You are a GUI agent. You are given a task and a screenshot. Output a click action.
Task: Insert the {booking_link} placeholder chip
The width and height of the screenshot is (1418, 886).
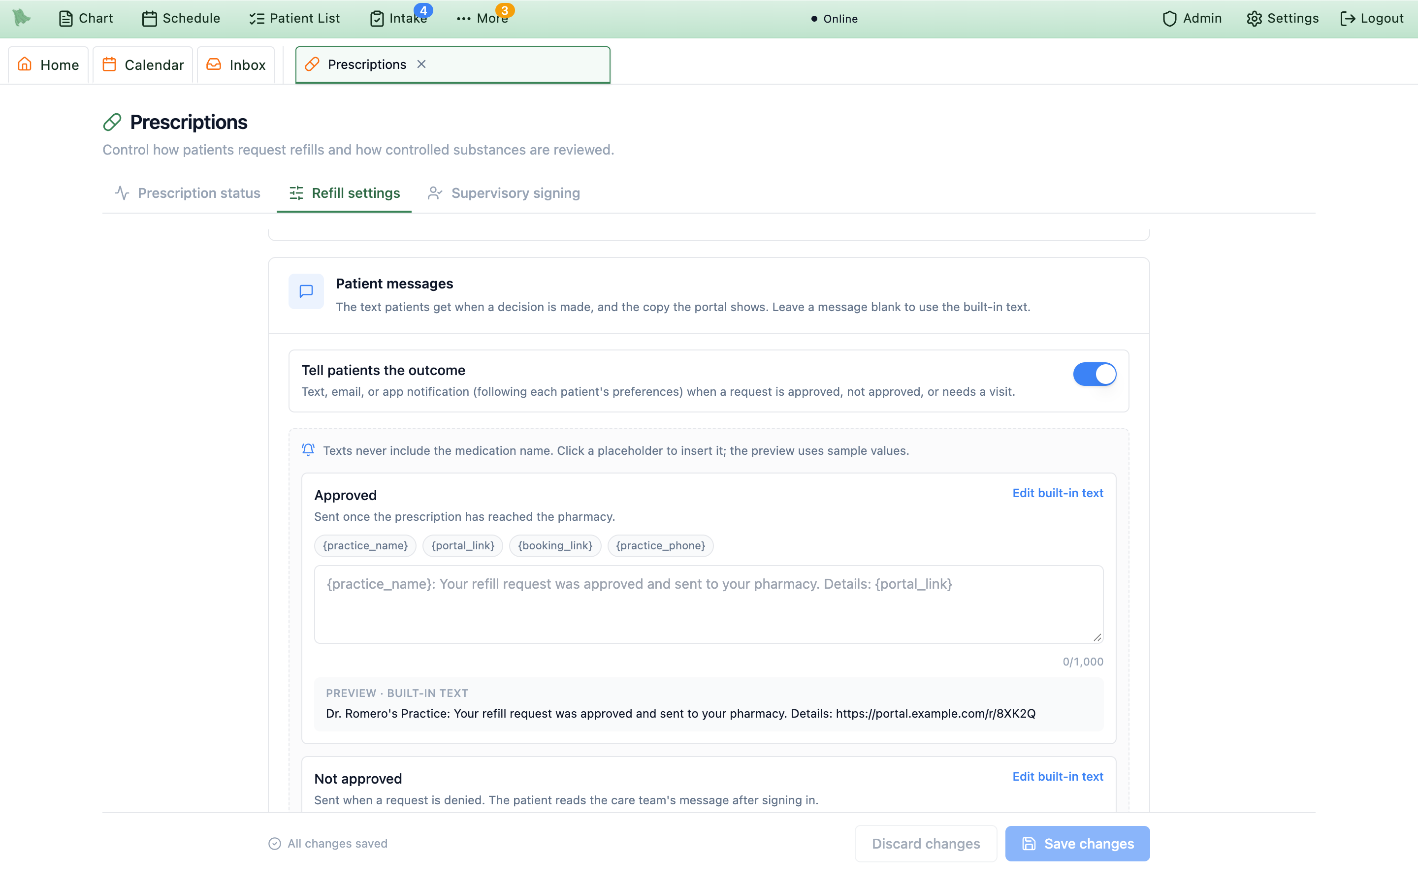tap(555, 545)
